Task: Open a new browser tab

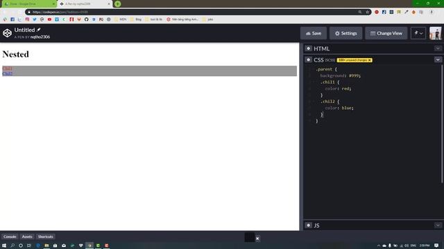Action: coord(118,4)
